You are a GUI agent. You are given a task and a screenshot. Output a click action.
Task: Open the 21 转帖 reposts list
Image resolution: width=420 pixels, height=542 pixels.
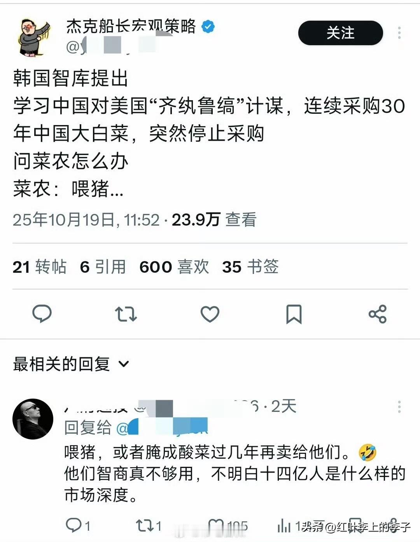click(x=40, y=267)
